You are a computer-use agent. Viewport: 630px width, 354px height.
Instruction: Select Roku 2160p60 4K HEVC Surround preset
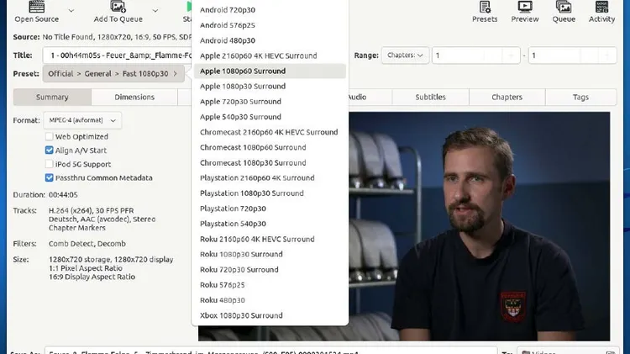pyautogui.click(x=270, y=239)
